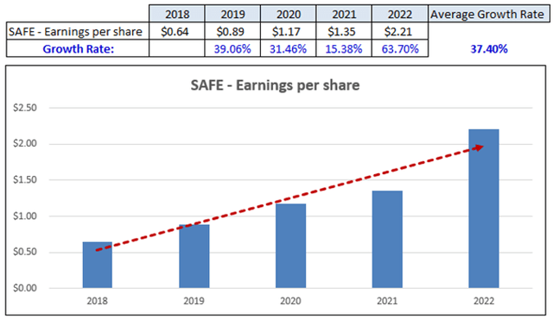This screenshot has width=553, height=319.
Task: Click the 63.70% growth rate cell
Action: (400, 48)
